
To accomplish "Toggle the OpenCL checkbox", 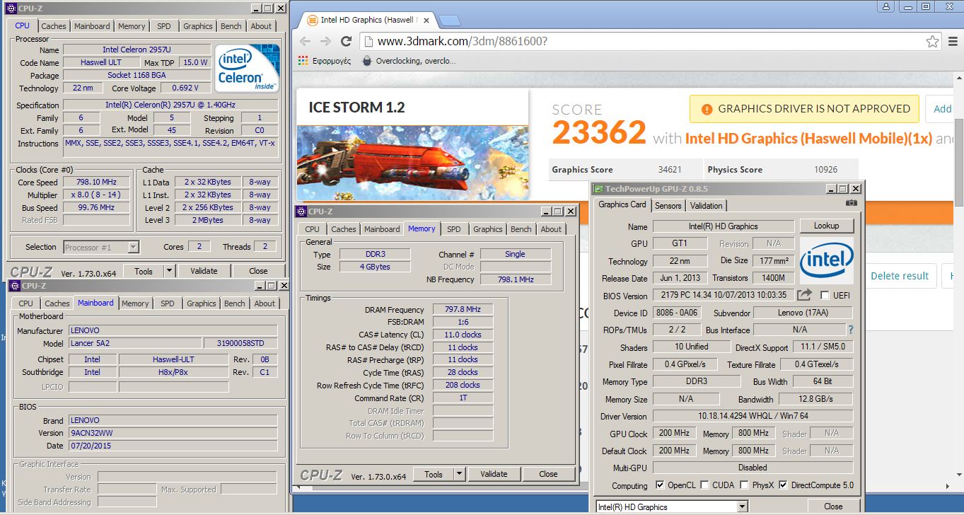I will (x=660, y=485).
